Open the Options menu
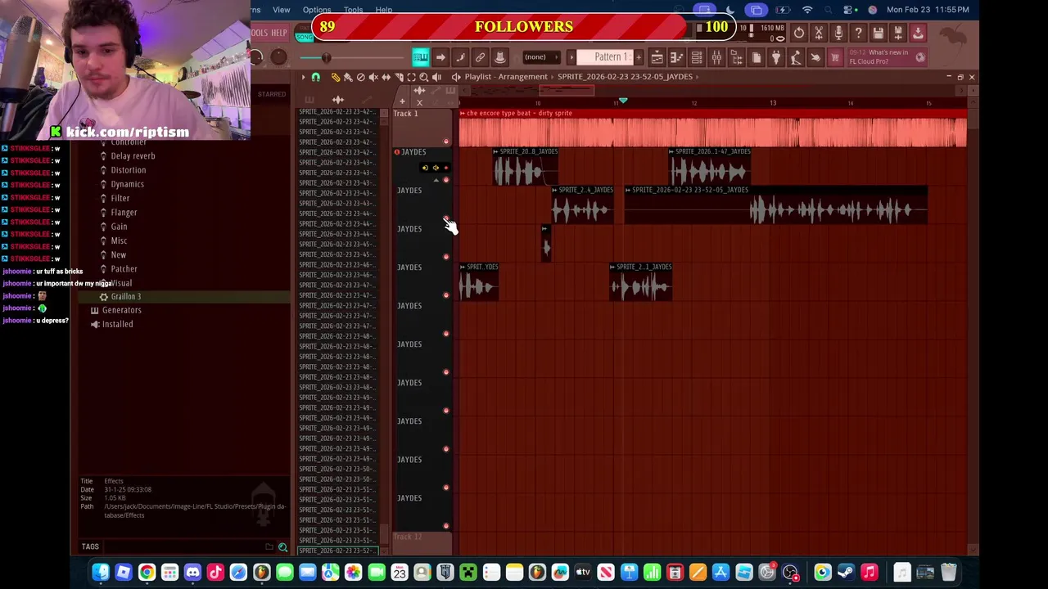 (x=317, y=10)
